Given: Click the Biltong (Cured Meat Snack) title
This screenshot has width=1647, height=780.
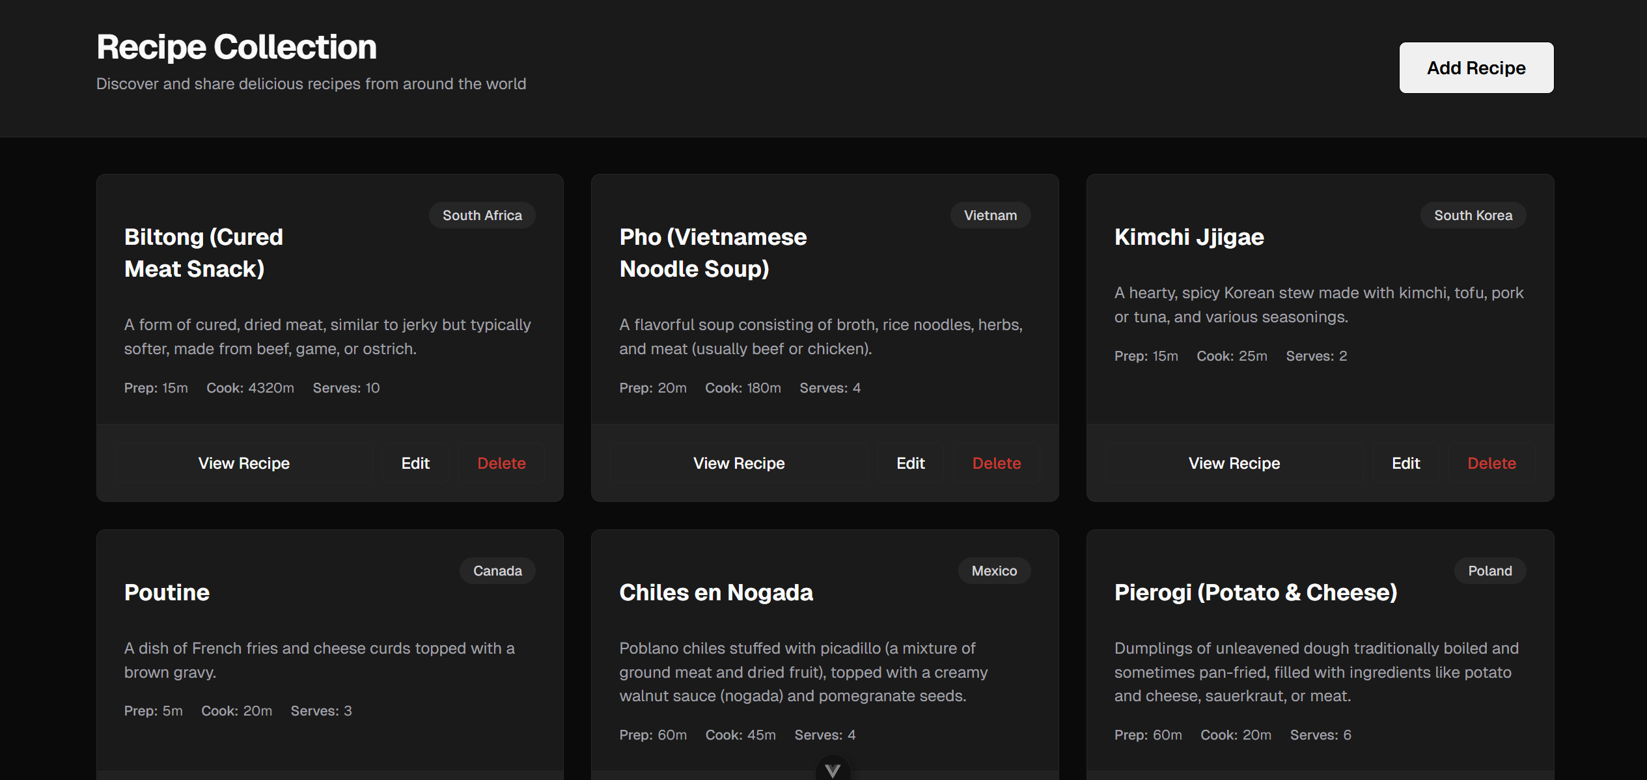Looking at the screenshot, I should click(204, 253).
